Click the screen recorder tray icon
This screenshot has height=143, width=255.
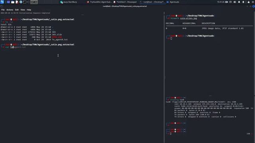click(x=227, y=2)
